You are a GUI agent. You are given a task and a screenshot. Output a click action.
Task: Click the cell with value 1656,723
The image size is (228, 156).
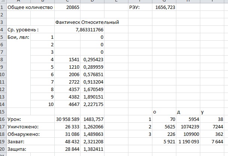[165, 7]
